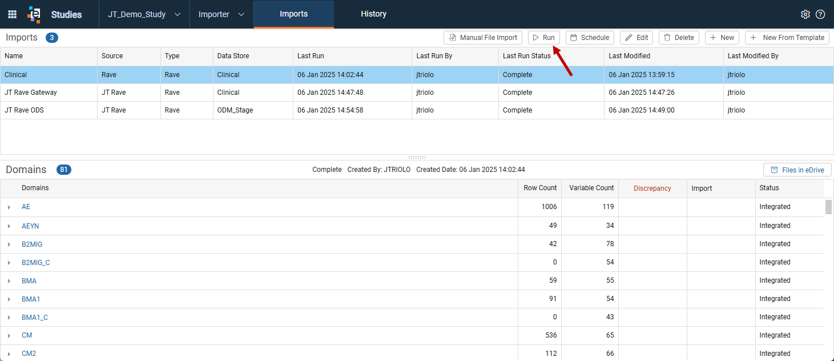Sort by Source column header
Screen dimensions: 834x361
pos(129,56)
